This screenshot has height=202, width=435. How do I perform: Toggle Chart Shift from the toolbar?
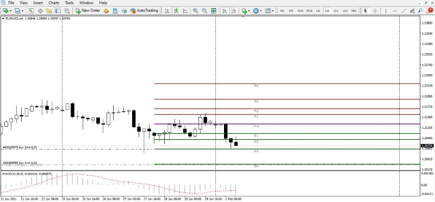click(234, 11)
